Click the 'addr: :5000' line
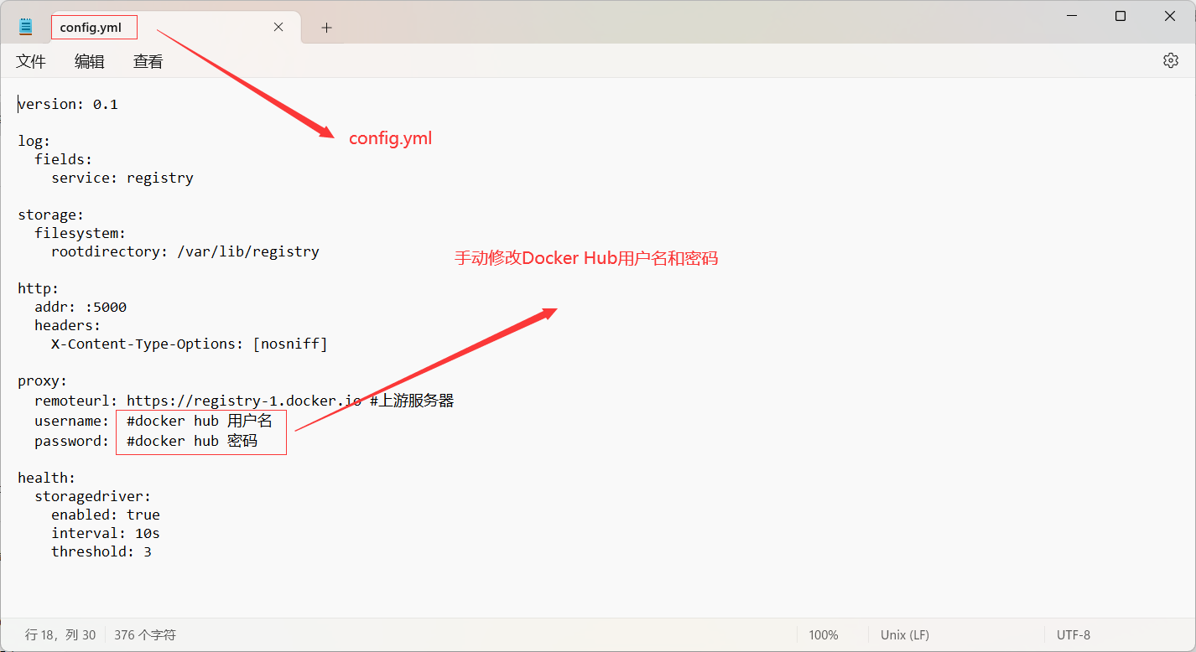 pos(81,307)
